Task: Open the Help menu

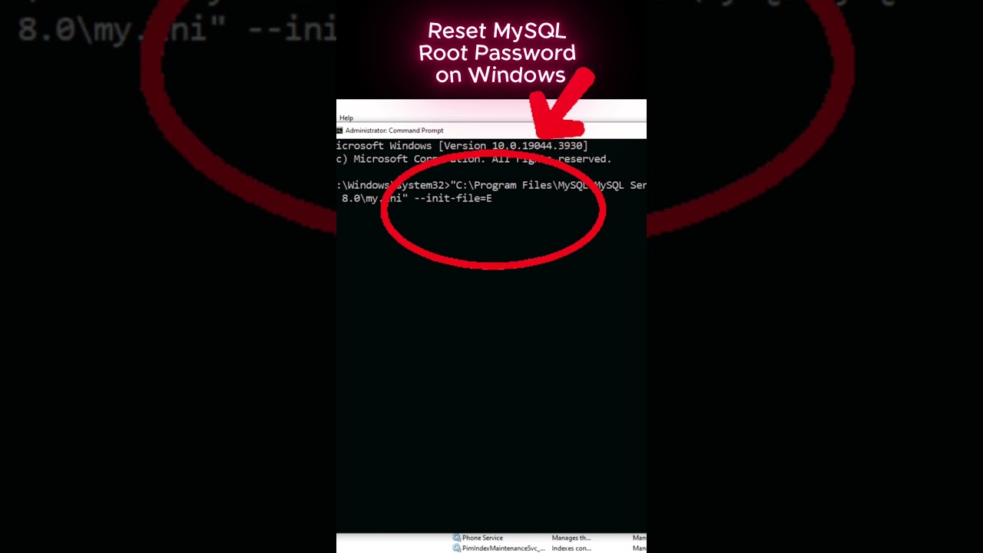Action: click(346, 118)
